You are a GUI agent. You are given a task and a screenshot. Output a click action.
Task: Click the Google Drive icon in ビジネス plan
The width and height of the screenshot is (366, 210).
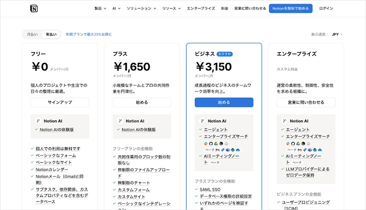point(216,143)
